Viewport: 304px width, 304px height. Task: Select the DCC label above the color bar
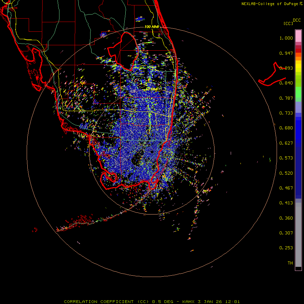pos(297,20)
